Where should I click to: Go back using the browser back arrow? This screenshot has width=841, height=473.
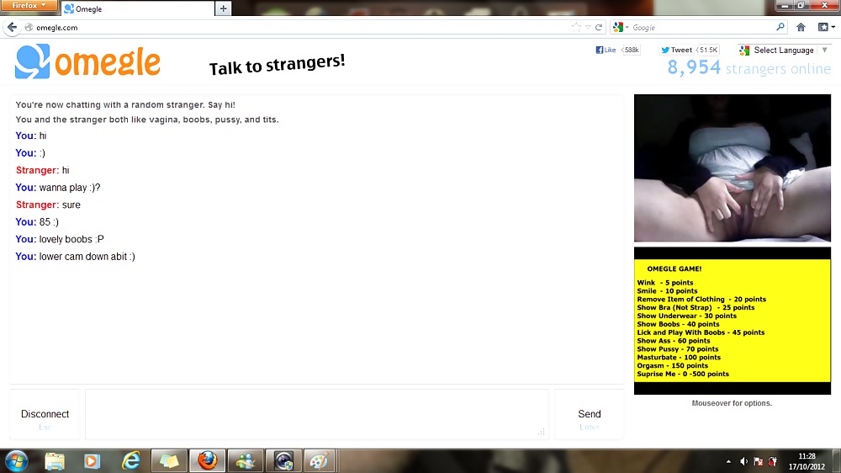point(12,27)
